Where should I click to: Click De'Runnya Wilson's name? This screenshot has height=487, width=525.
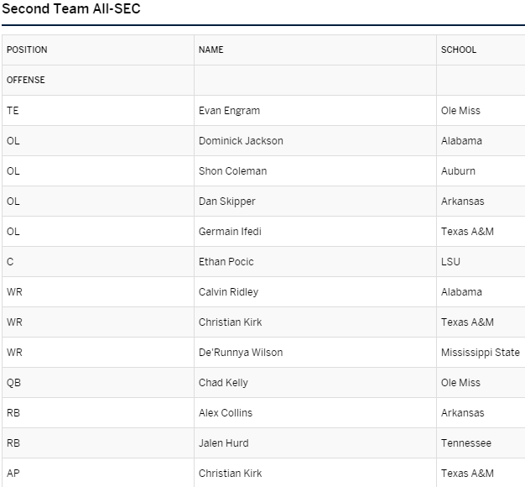pyautogui.click(x=241, y=353)
